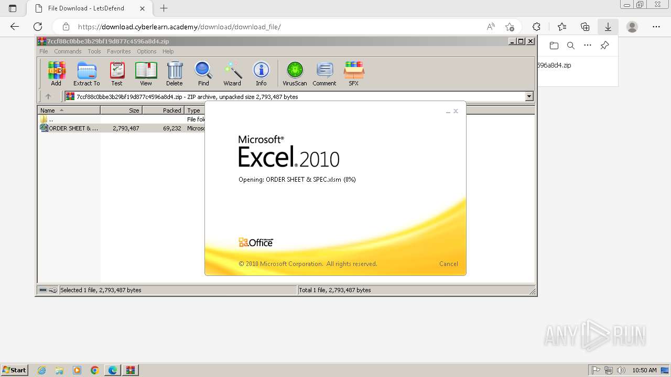
Task: Open downloads folder icon in downloads panel
Action: 554,46
